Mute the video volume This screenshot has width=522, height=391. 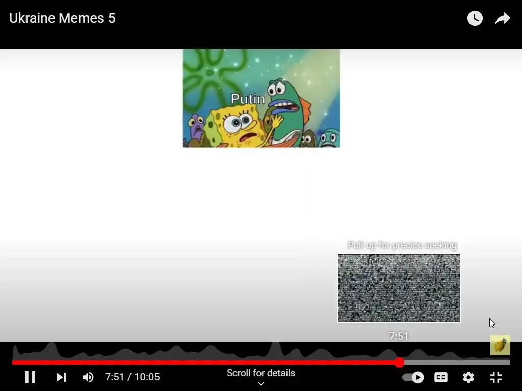tap(88, 377)
